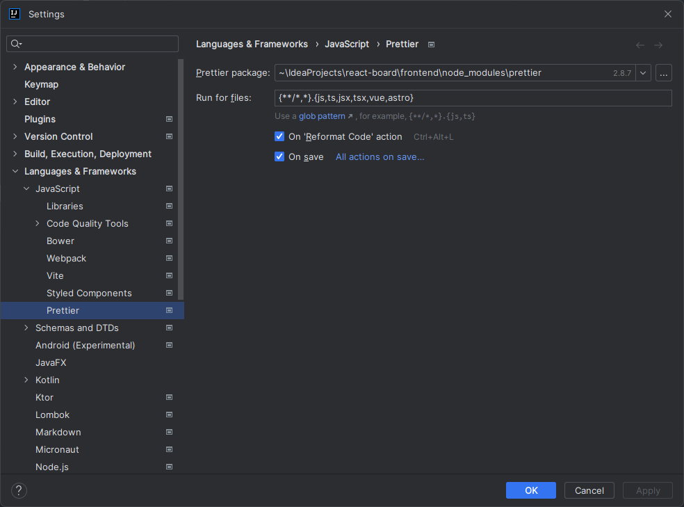Click project-level icon beside Libraries row
The image size is (684, 507).
point(169,206)
